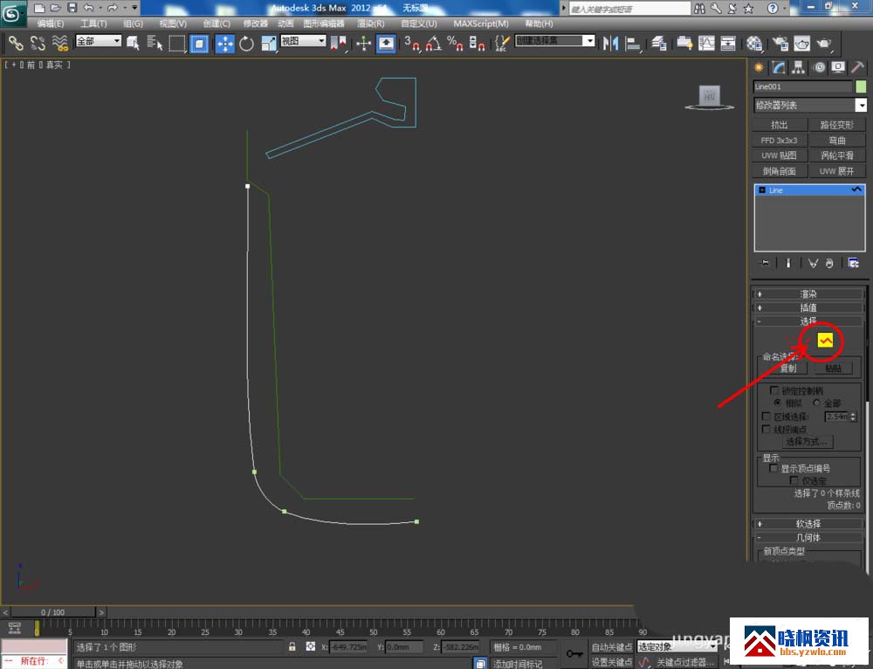Open the 全部 selection filter dropdown
The width and height of the screenshot is (873, 669).
98,41
